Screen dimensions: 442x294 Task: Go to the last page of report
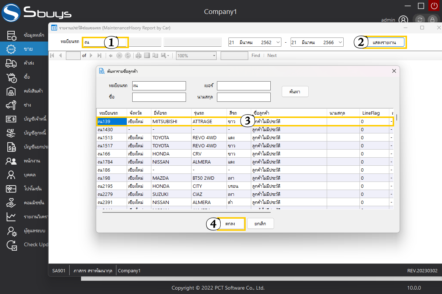click(x=99, y=55)
